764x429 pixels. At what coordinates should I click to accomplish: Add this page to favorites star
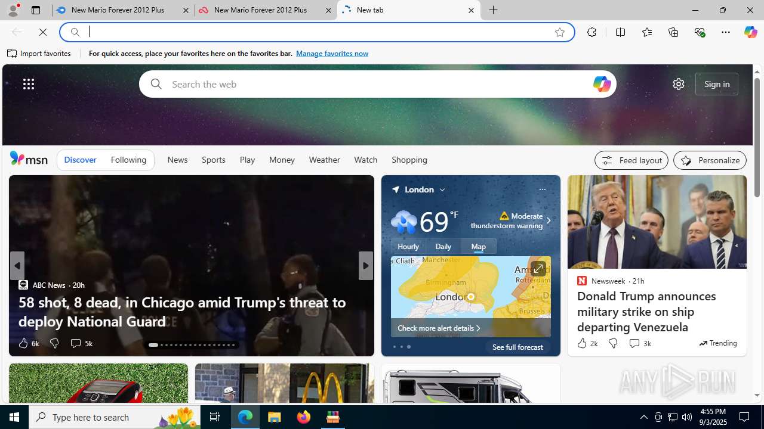560,32
